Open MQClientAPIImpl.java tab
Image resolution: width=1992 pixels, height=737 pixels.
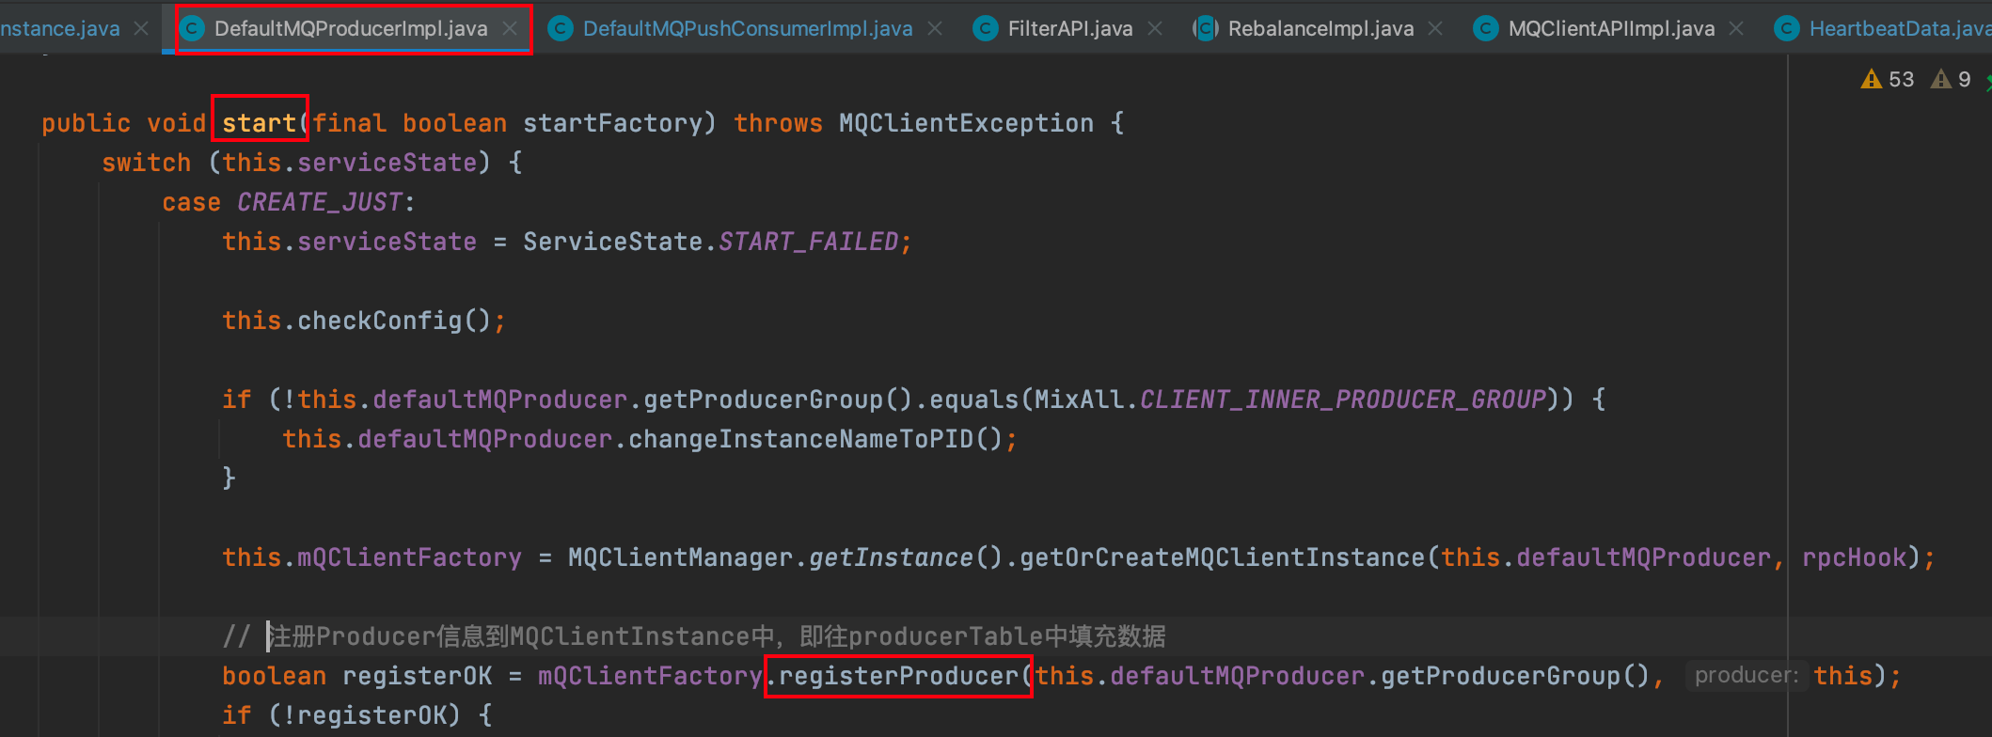tap(1611, 29)
